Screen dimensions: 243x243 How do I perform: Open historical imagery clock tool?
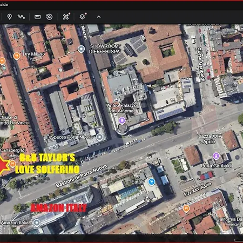49,17
